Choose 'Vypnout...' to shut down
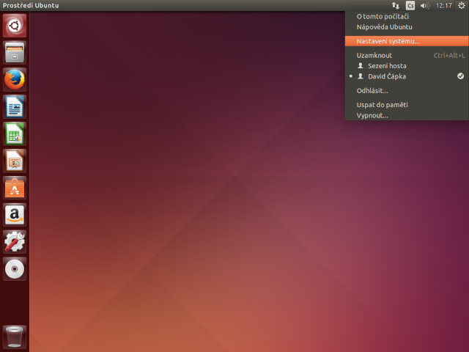The width and height of the screenshot is (469, 352). [407, 116]
